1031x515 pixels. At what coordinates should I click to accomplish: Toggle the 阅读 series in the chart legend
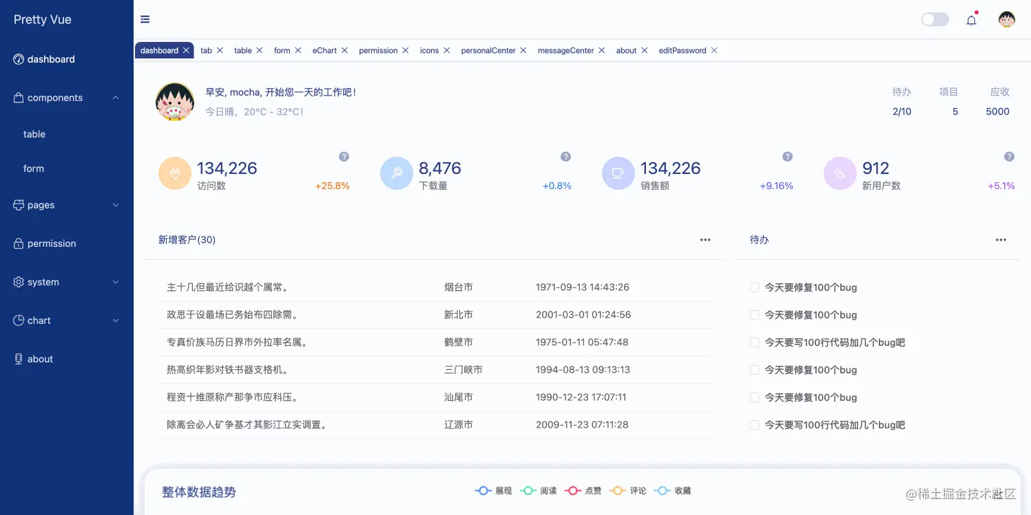pos(539,491)
